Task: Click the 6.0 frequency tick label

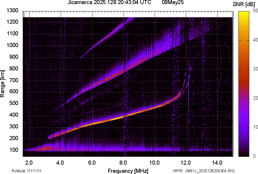Action: tap(92, 163)
